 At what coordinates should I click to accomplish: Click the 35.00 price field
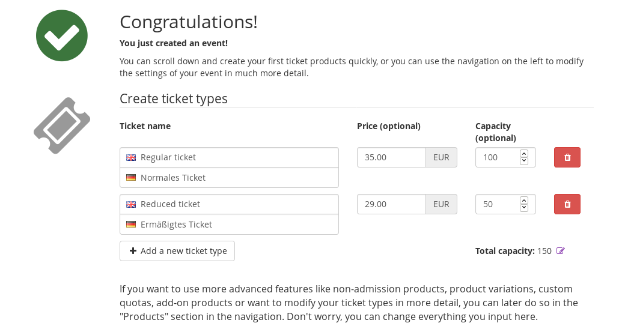coord(391,157)
